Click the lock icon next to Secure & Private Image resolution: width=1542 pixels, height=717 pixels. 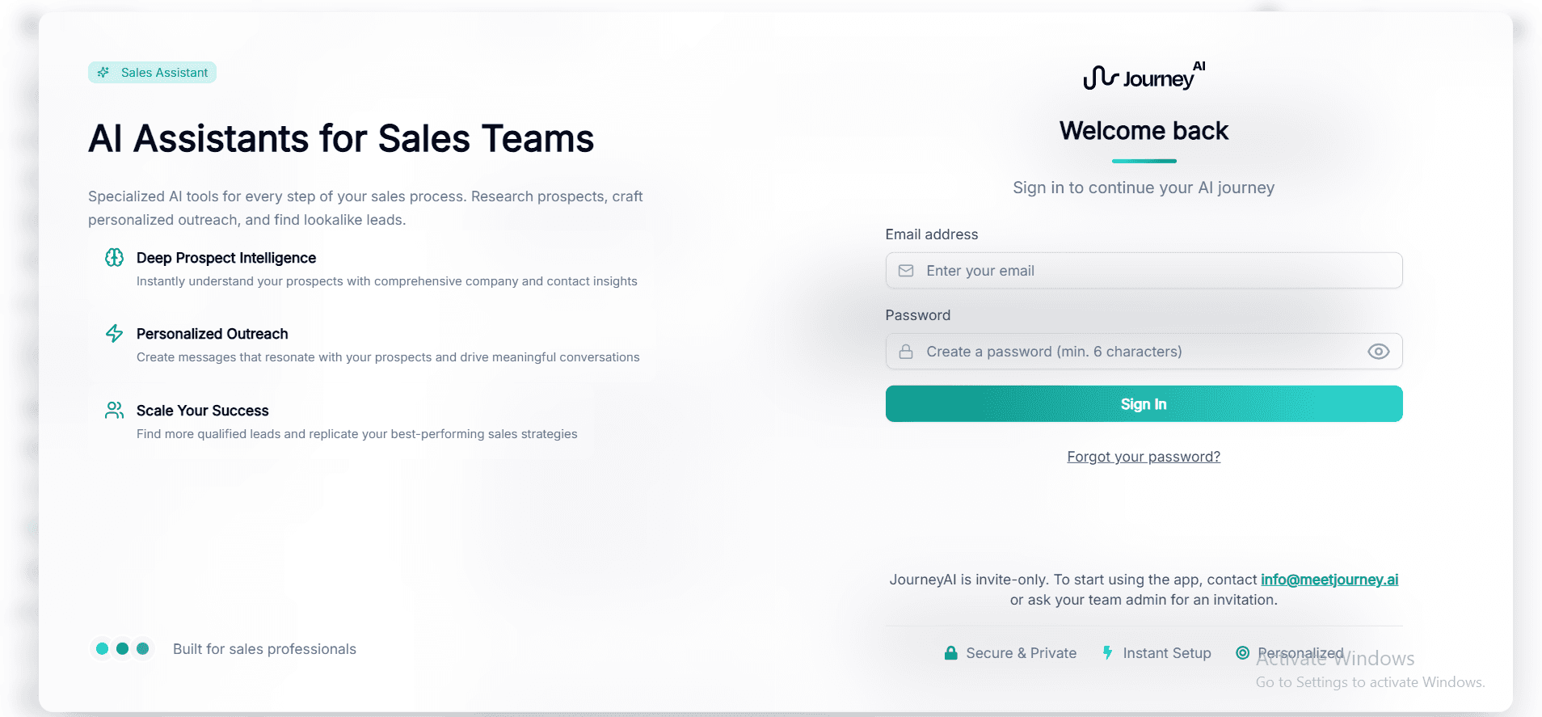click(951, 652)
